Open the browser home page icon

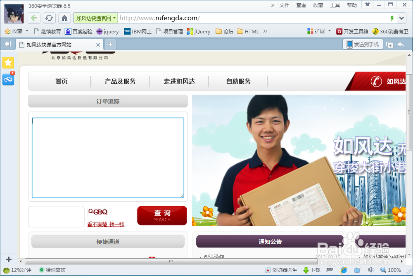[64, 18]
